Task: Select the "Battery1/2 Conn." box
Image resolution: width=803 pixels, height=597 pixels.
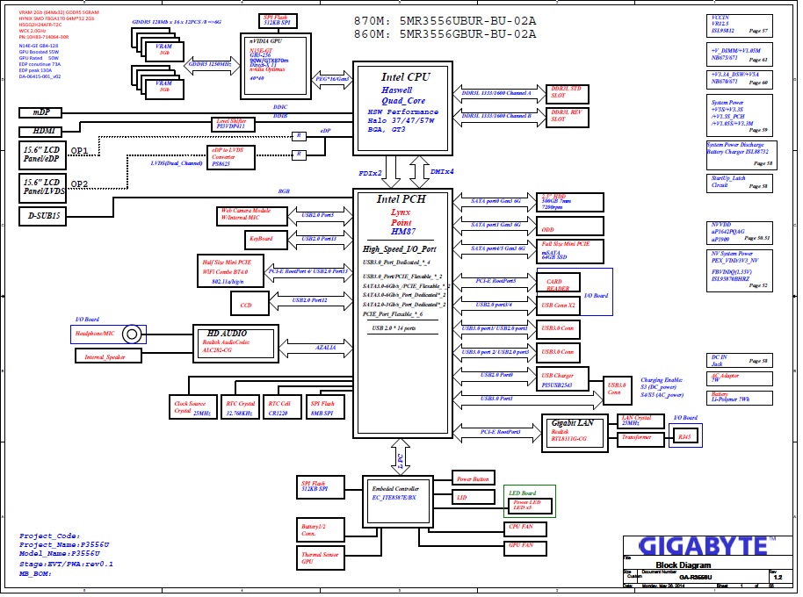Action: [x=321, y=529]
